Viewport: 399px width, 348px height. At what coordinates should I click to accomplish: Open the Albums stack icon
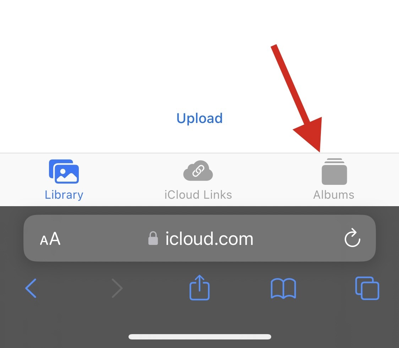334,171
